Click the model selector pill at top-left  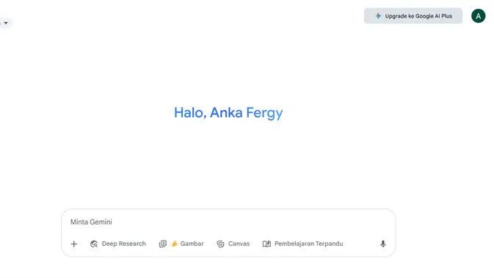pyautogui.click(x=6, y=23)
